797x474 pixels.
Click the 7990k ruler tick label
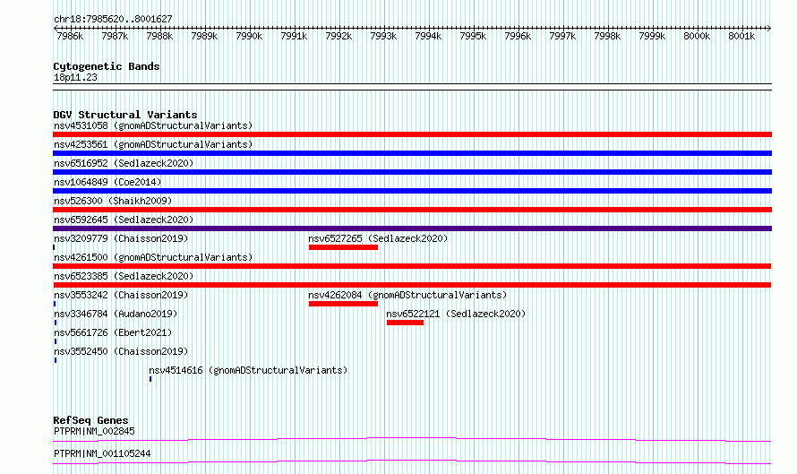pos(249,36)
